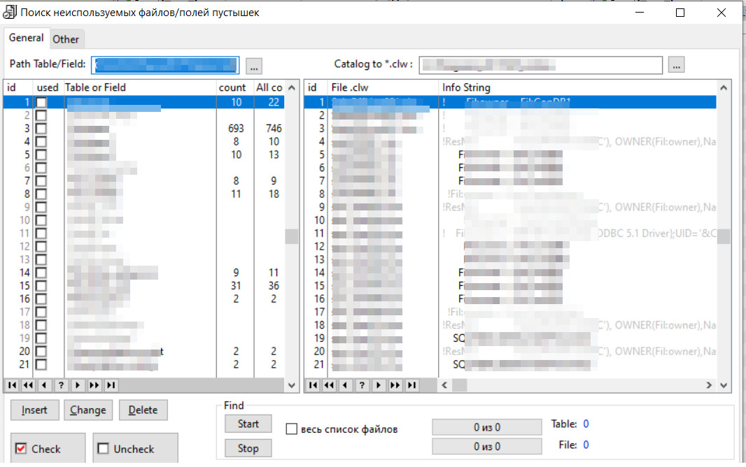746x467 pixels.
Task: Open browse button next to Catalog to *.clw
Action: [x=675, y=65]
